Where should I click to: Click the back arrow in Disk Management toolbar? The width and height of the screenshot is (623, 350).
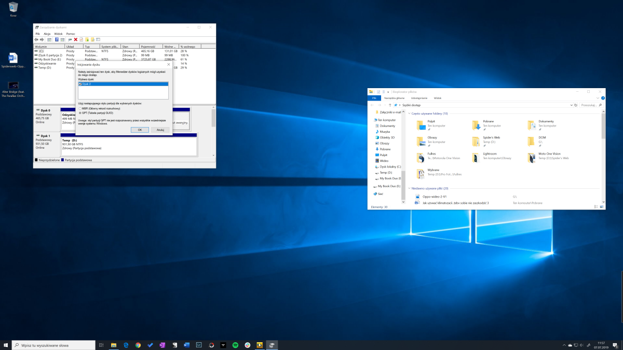tap(36, 39)
